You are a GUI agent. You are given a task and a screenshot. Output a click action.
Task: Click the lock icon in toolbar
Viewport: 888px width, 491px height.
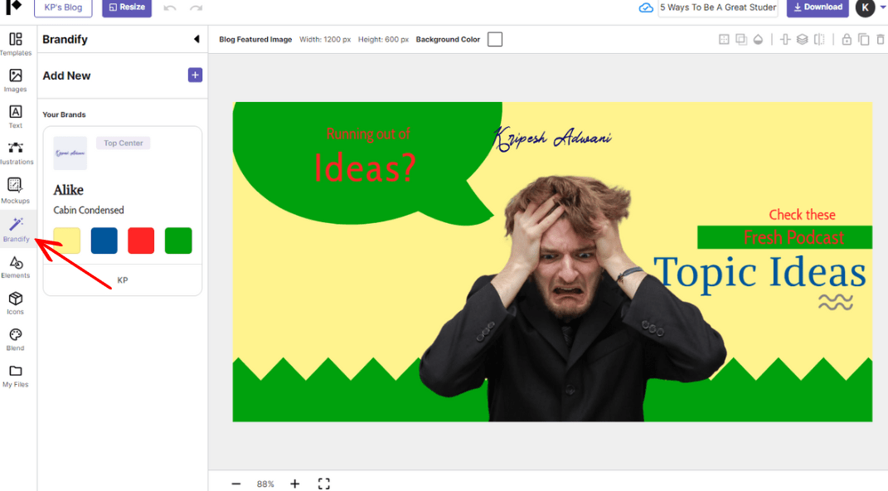[847, 40]
